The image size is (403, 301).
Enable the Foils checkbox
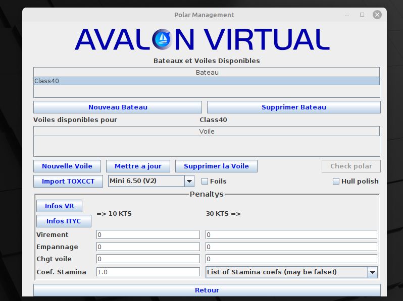205,182
